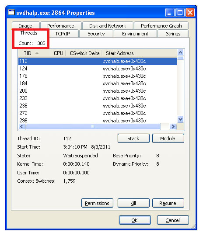Confirm with the OK button
The width and height of the screenshot is (203, 236).
click(x=135, y=220)
